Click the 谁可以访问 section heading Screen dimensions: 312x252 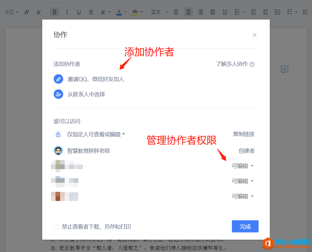pos(67,121)
